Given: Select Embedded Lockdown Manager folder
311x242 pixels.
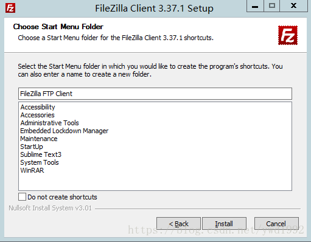Looking at the screenshot, I should pos(65,131).
